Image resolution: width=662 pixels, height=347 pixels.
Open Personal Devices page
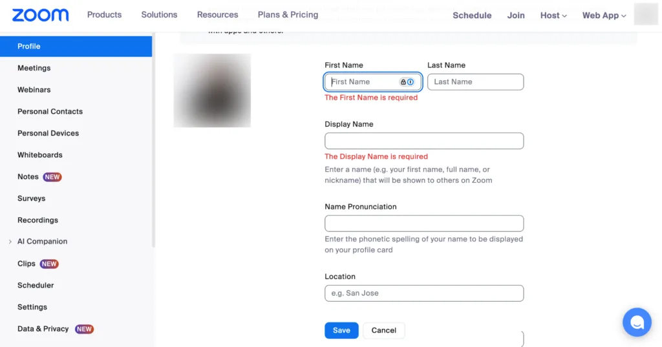(48, 133)
